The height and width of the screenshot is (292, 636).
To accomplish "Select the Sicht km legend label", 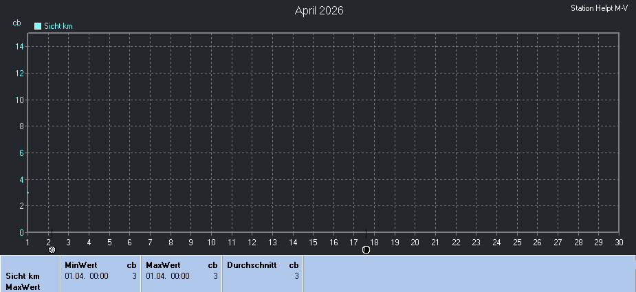I will 58,26.
